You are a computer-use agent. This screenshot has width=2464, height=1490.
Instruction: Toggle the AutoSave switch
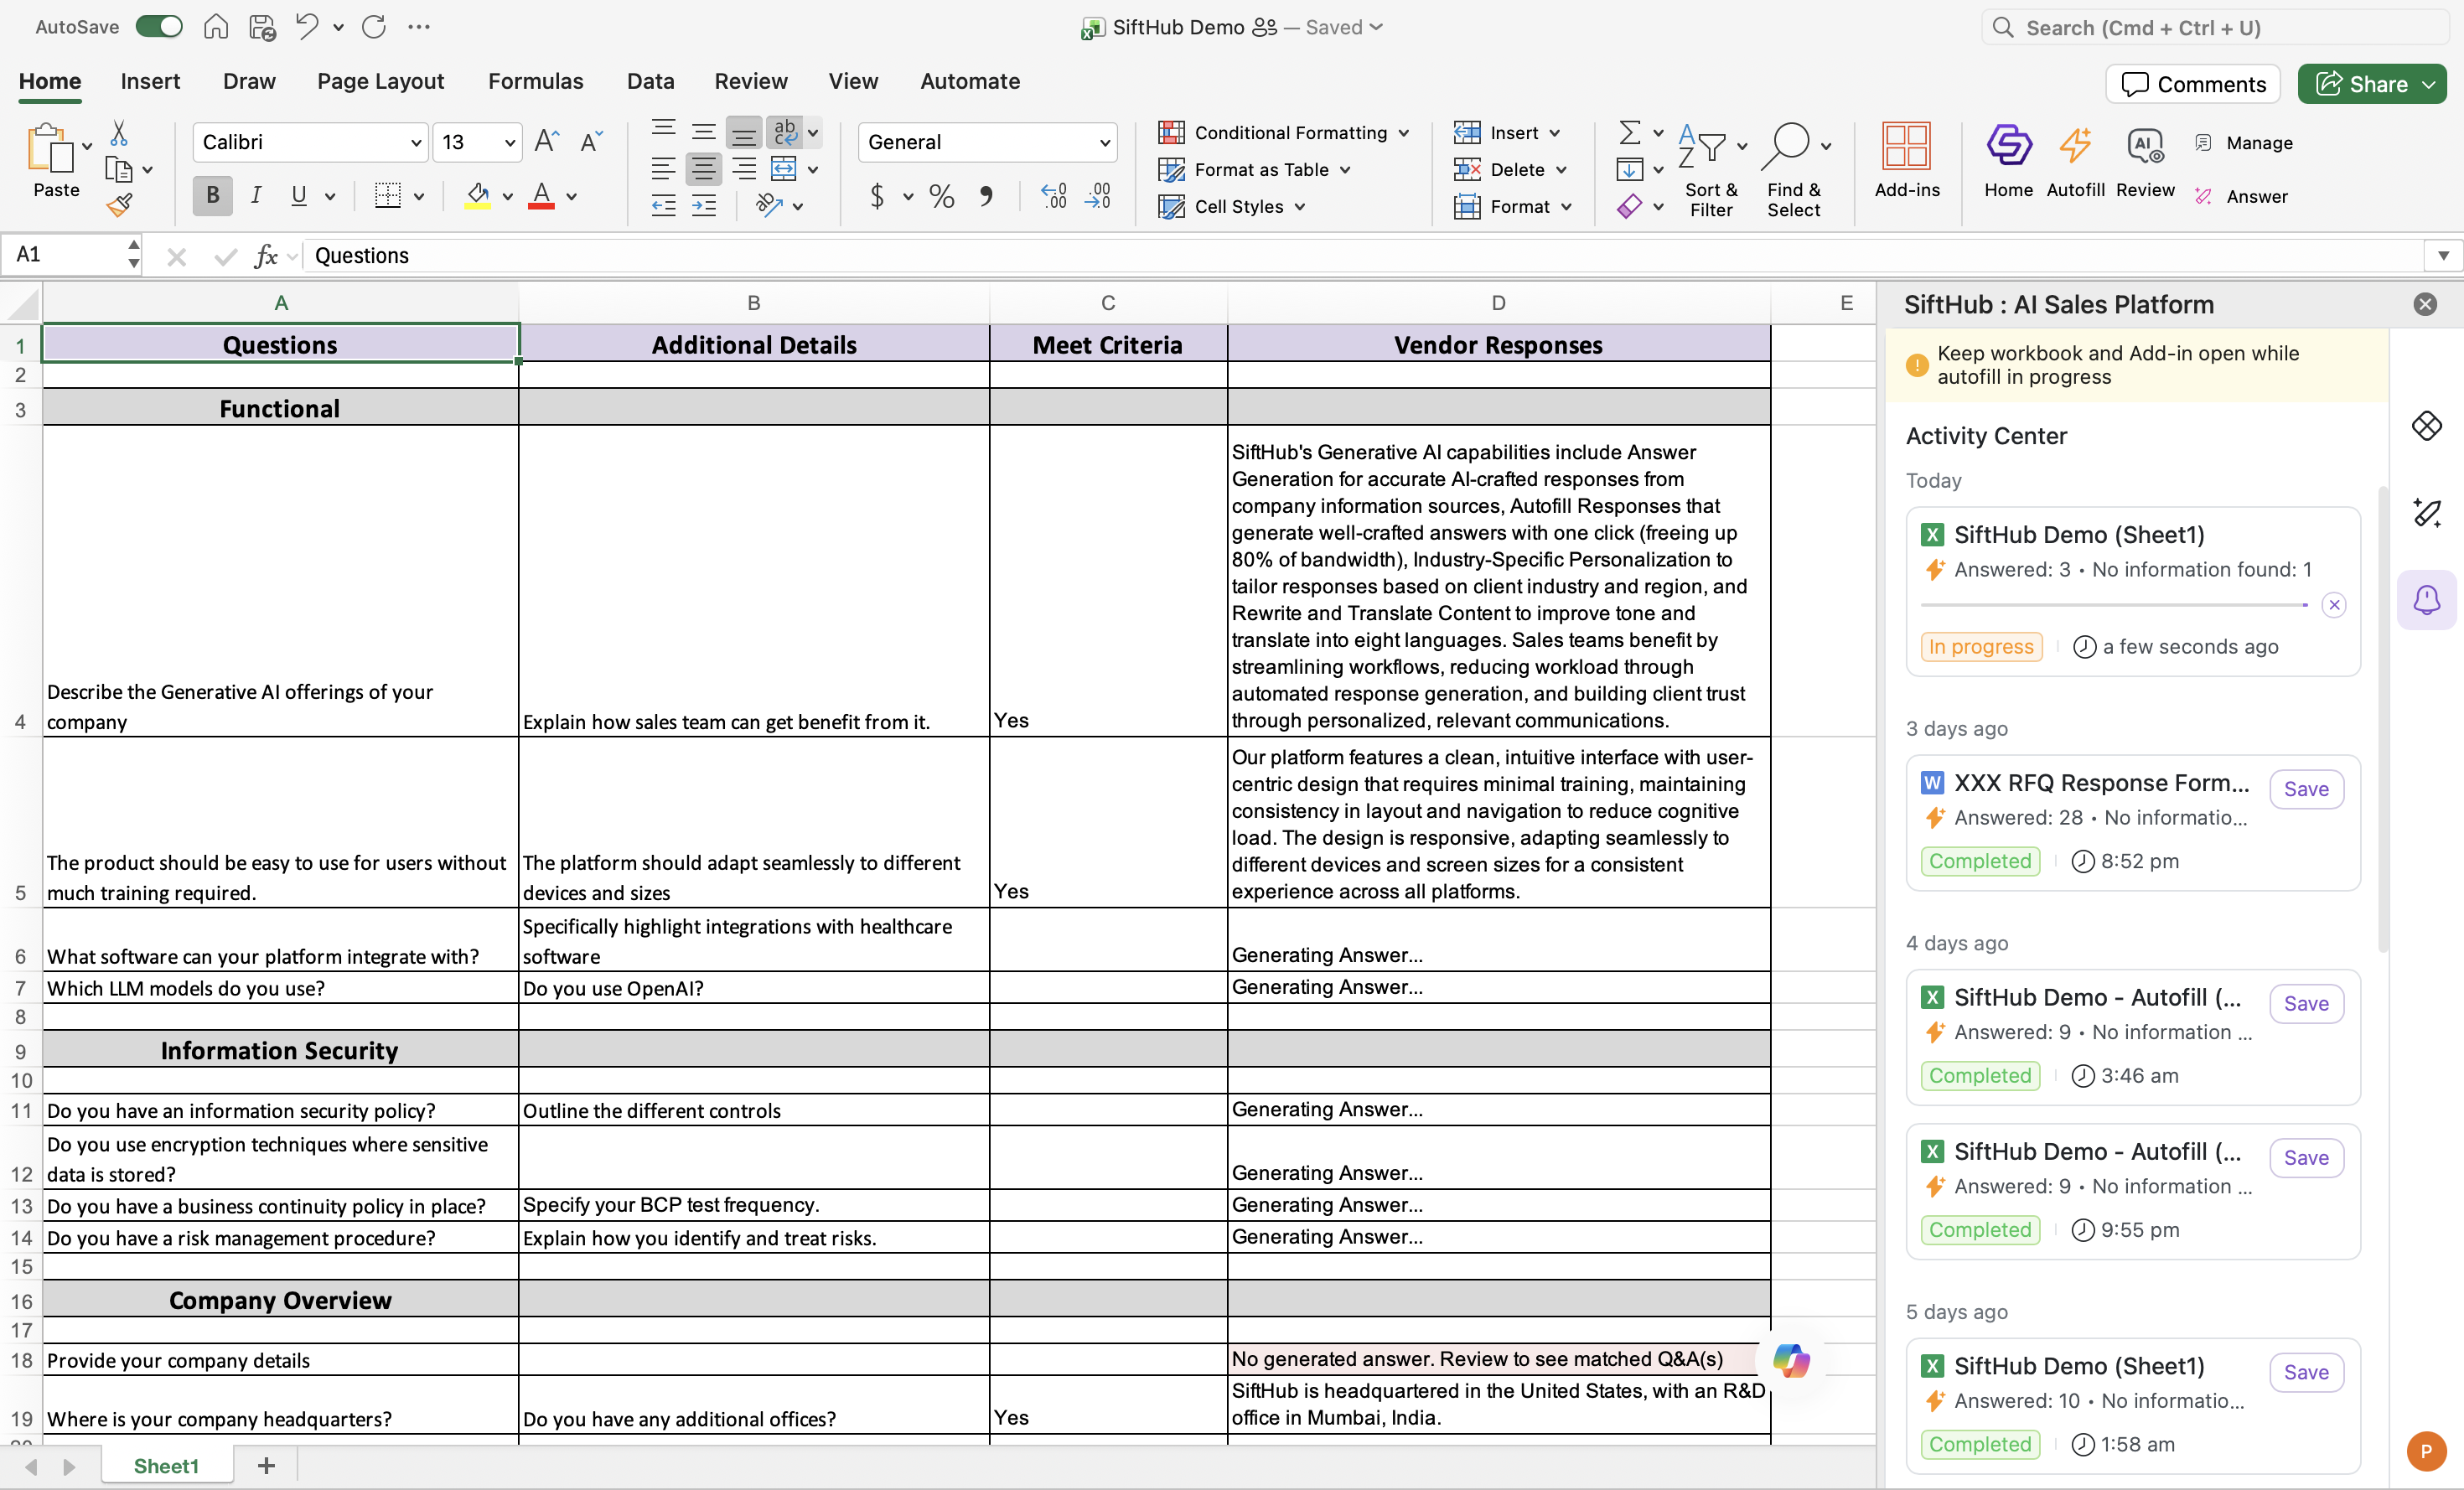click(159, 27)
